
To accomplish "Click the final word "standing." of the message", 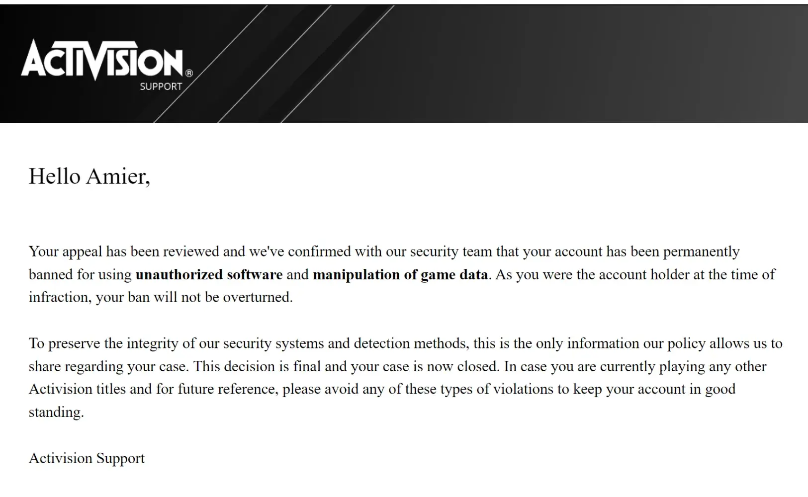I will (56, 412).
